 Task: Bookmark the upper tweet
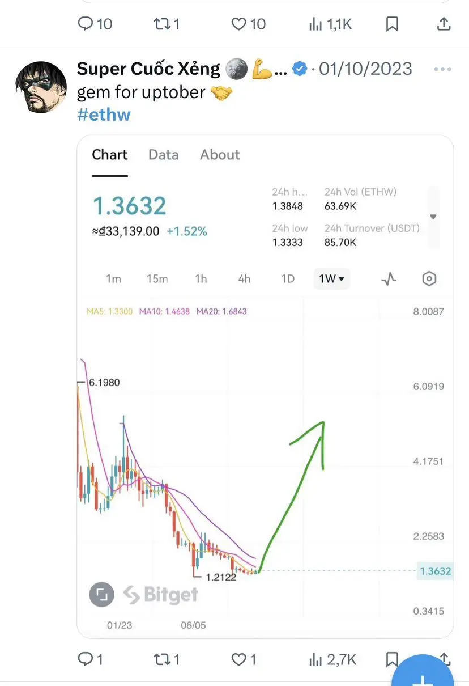click(392, 24)
